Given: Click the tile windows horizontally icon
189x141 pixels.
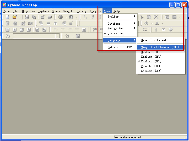Looking at the screenshot, I should click(48, 23).
